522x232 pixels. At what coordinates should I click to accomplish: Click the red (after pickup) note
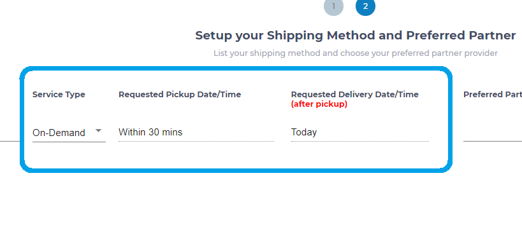319,104
